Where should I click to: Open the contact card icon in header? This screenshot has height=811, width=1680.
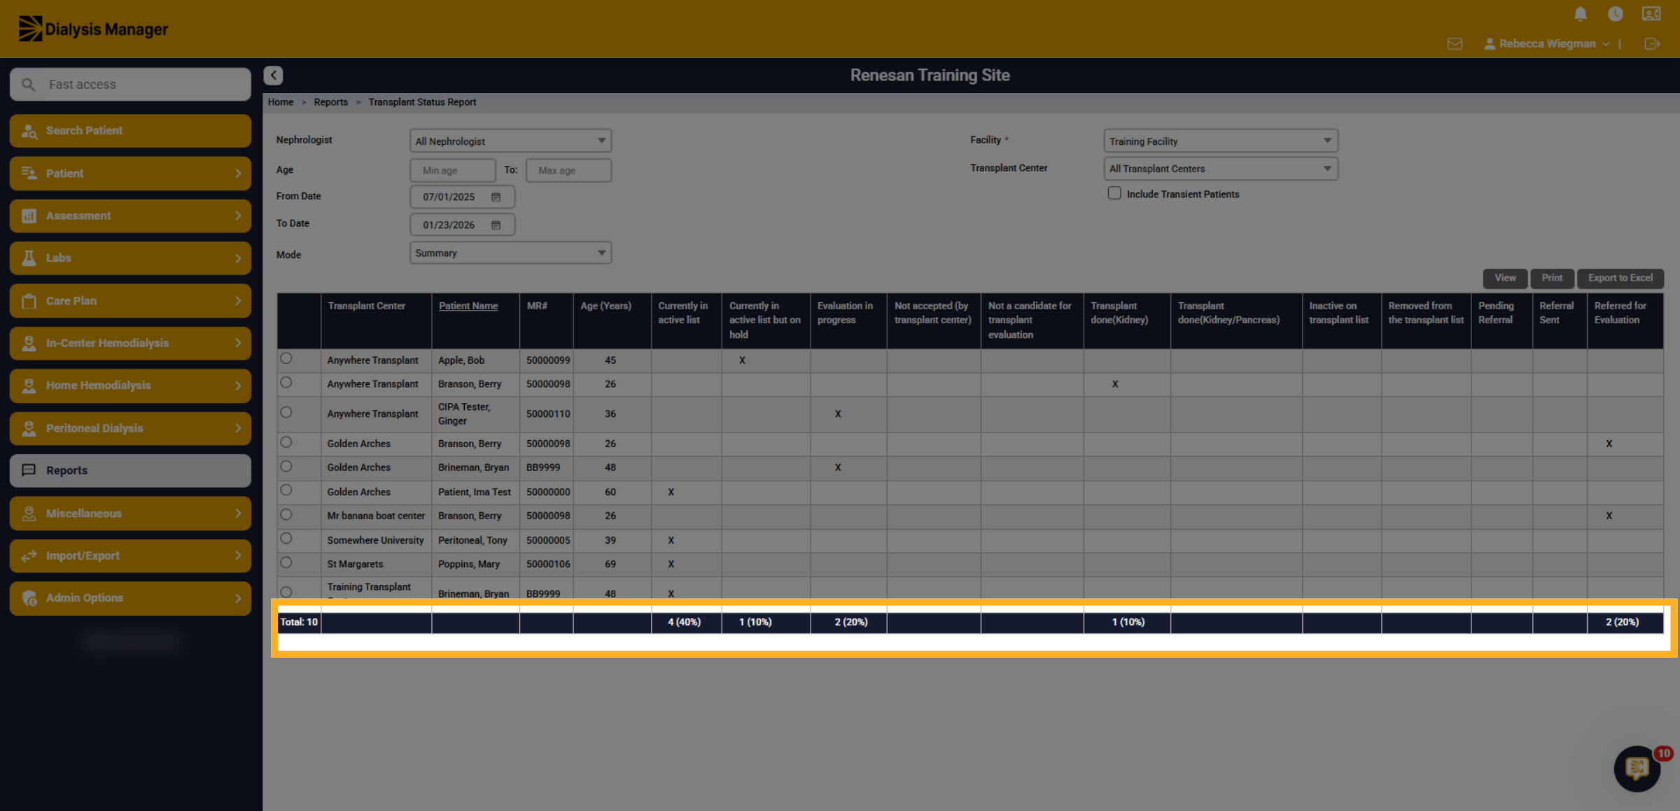[x=1651, y=14]
